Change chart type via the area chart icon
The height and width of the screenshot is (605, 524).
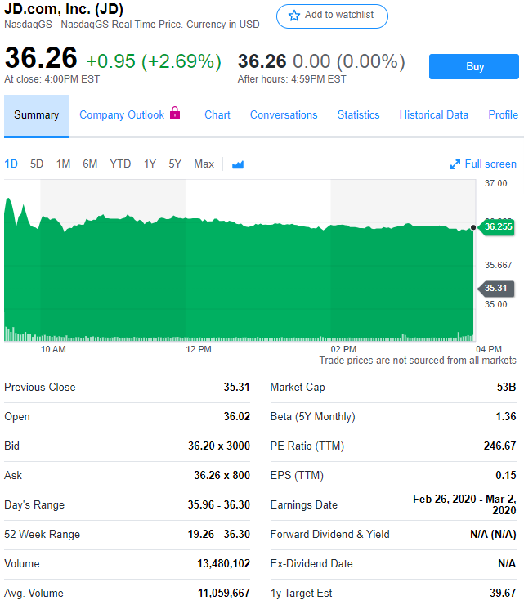click(238, 164)
